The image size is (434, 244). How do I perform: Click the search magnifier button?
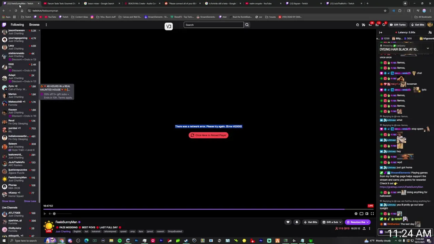[x=247, y=25]
